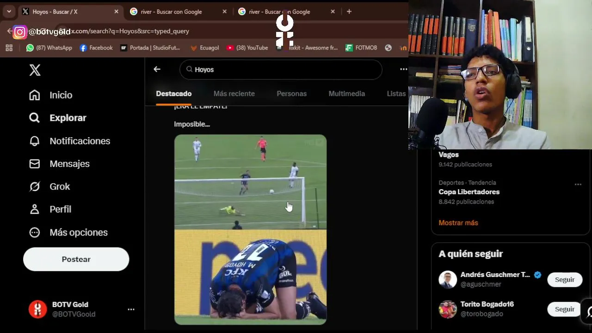Switch to Personas tab
592x333 pixels.
pyautogui.click(x=291, y=93)
